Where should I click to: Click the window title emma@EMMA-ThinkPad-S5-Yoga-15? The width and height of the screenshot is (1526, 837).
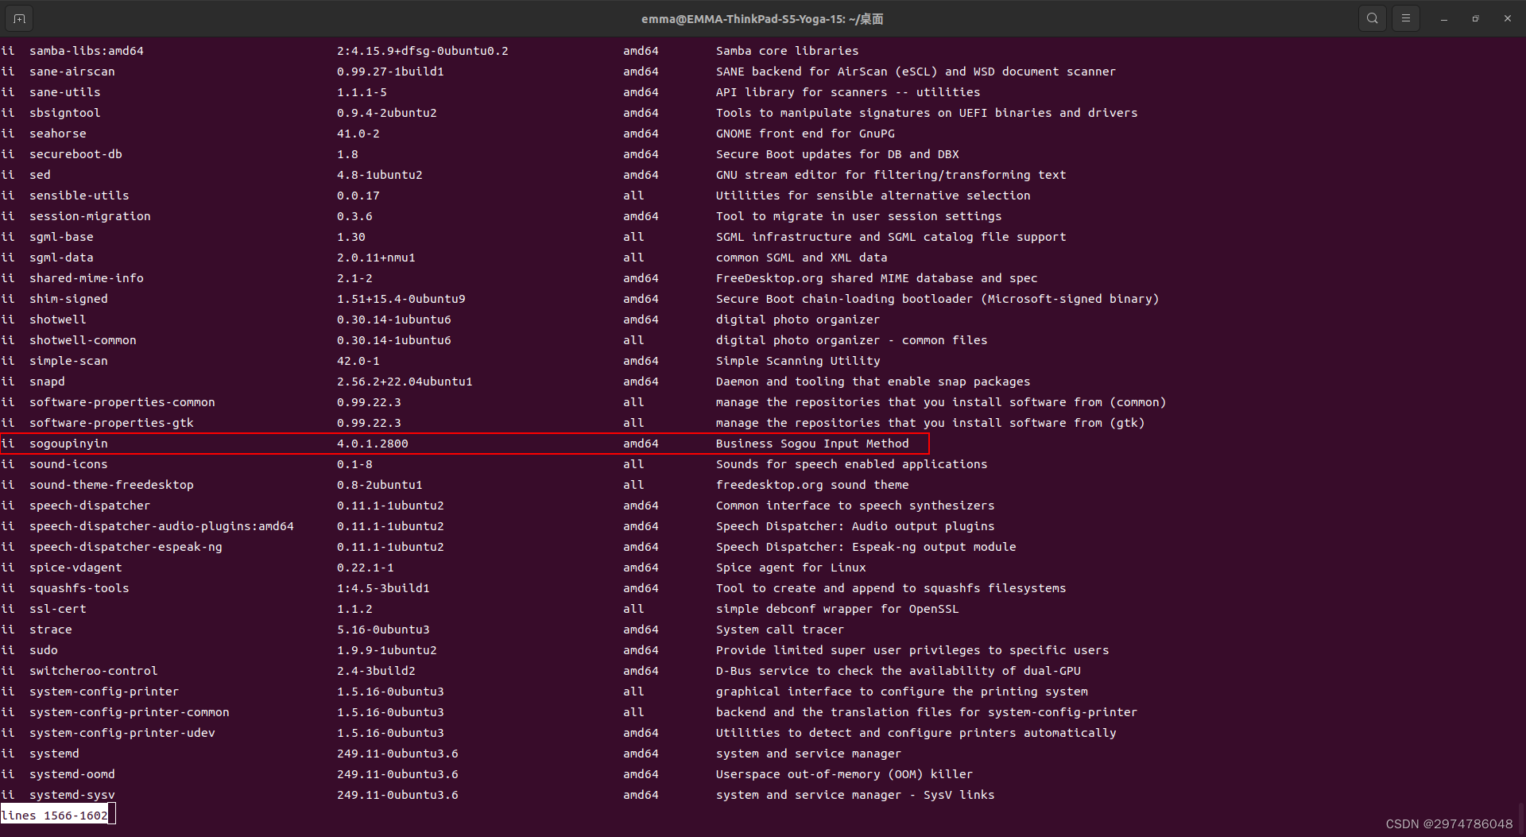(762, 19)
